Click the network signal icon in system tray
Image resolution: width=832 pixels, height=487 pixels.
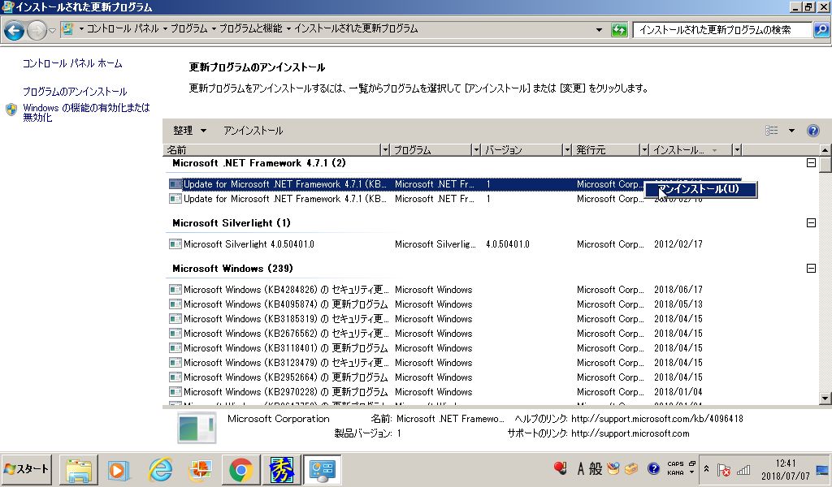(x=745, y=469)
